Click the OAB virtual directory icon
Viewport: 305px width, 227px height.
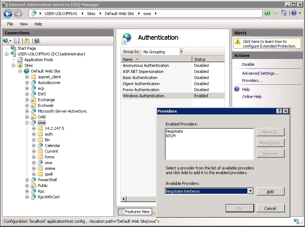34,117
